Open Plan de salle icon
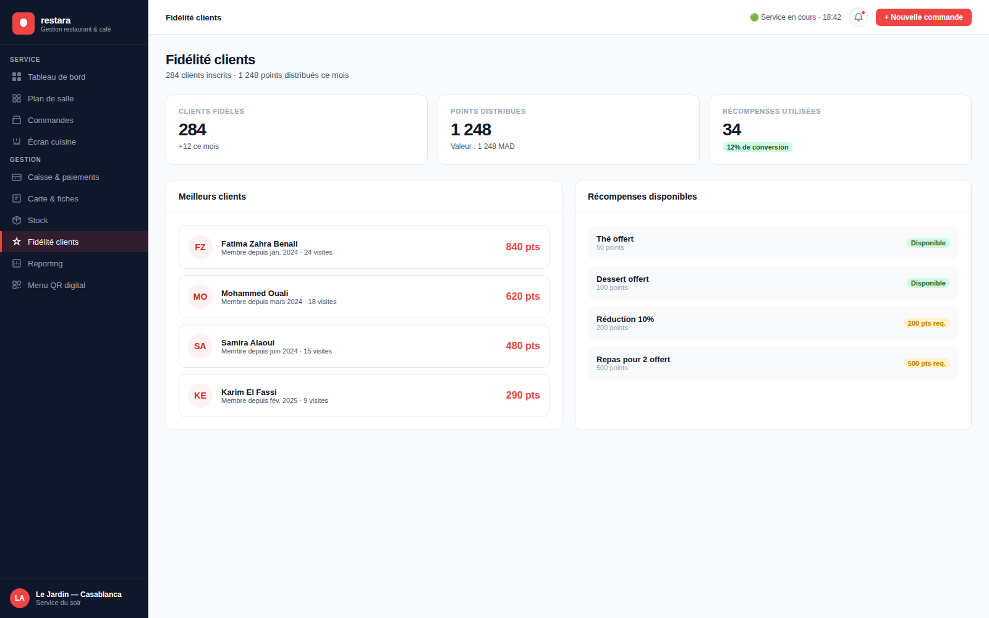Image resolution: width=989 pixels, height=618 pixels. click(17, 98)
